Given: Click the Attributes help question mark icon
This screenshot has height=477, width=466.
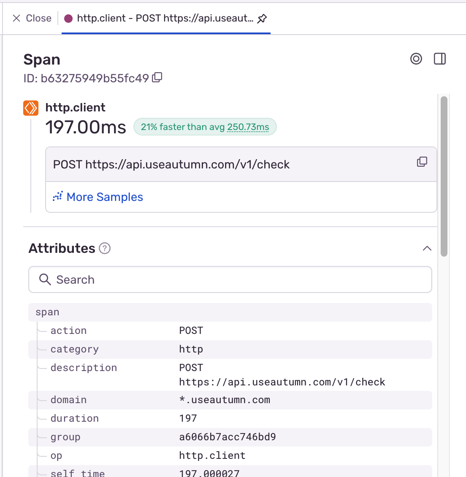Looking at the screenshot, I should click(x=105, y=248).
